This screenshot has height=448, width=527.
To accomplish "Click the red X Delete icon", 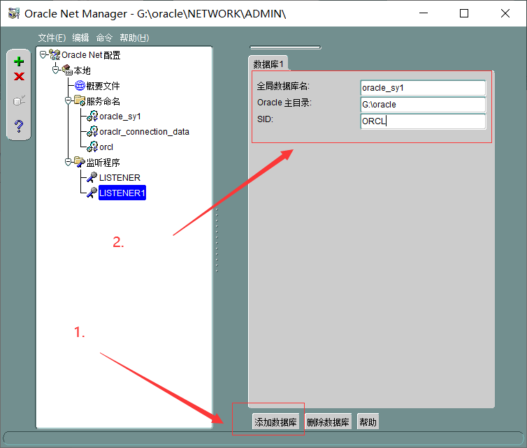I will pyautogui.click(x=19, y=77).
